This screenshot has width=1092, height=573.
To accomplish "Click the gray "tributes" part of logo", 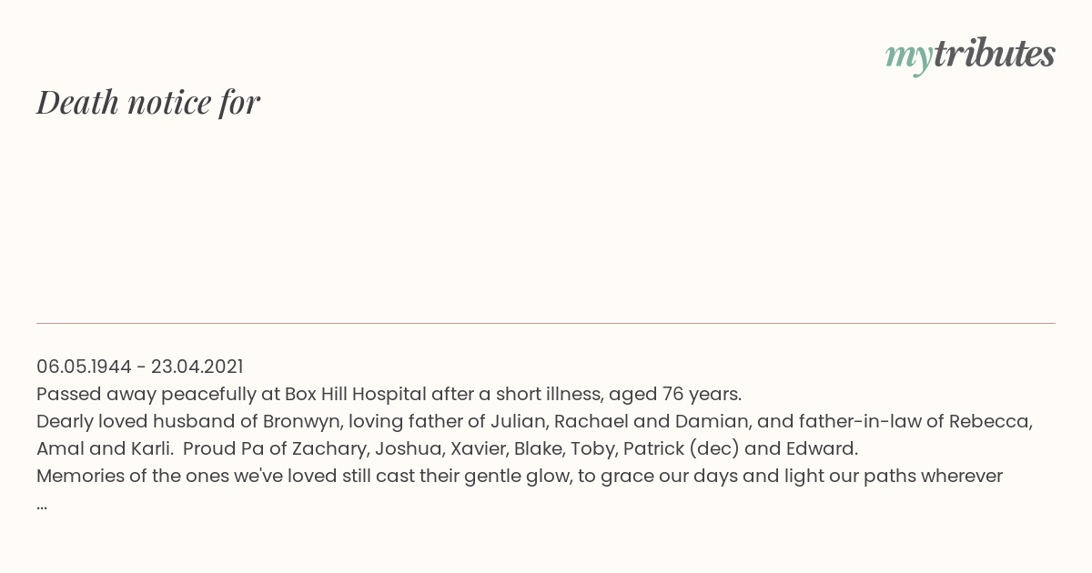I will 994,54.
